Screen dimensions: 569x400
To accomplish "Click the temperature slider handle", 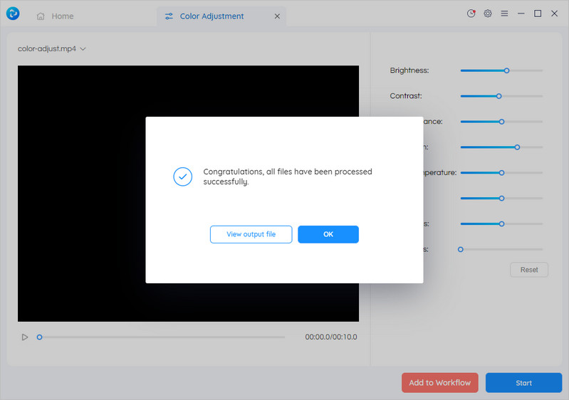I will point(501,173).
